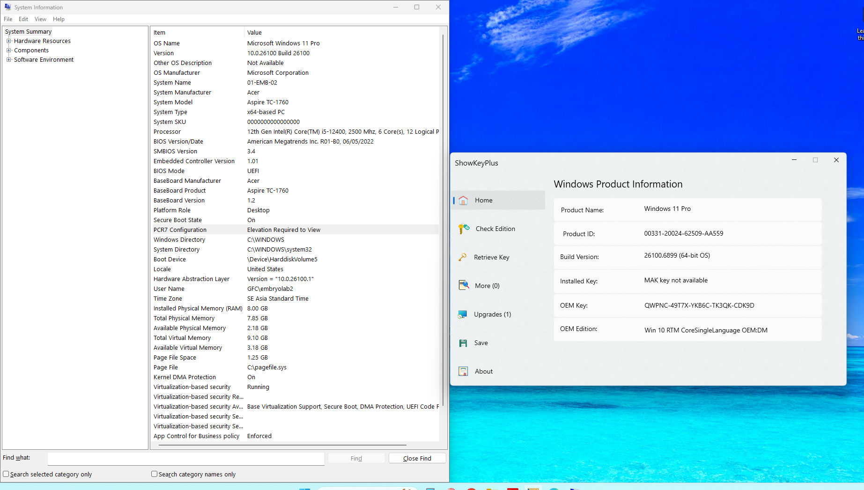Image resolution: width=864 pixels, height=490 pixels.
Task: Open the View menu
Action: pyautogui.click(x=40, y=19)
